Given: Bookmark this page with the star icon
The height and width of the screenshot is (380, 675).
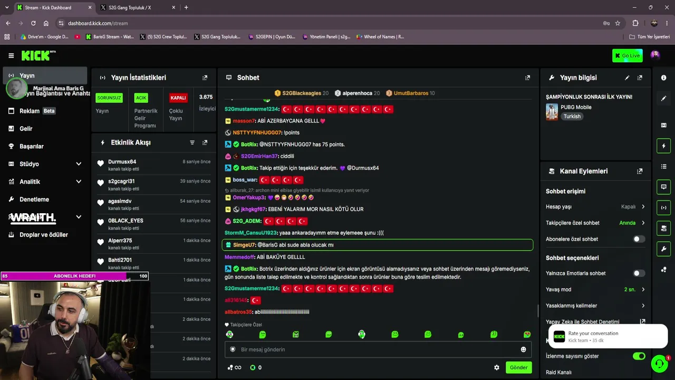Looking at the screenshot, I should (618, 23).
